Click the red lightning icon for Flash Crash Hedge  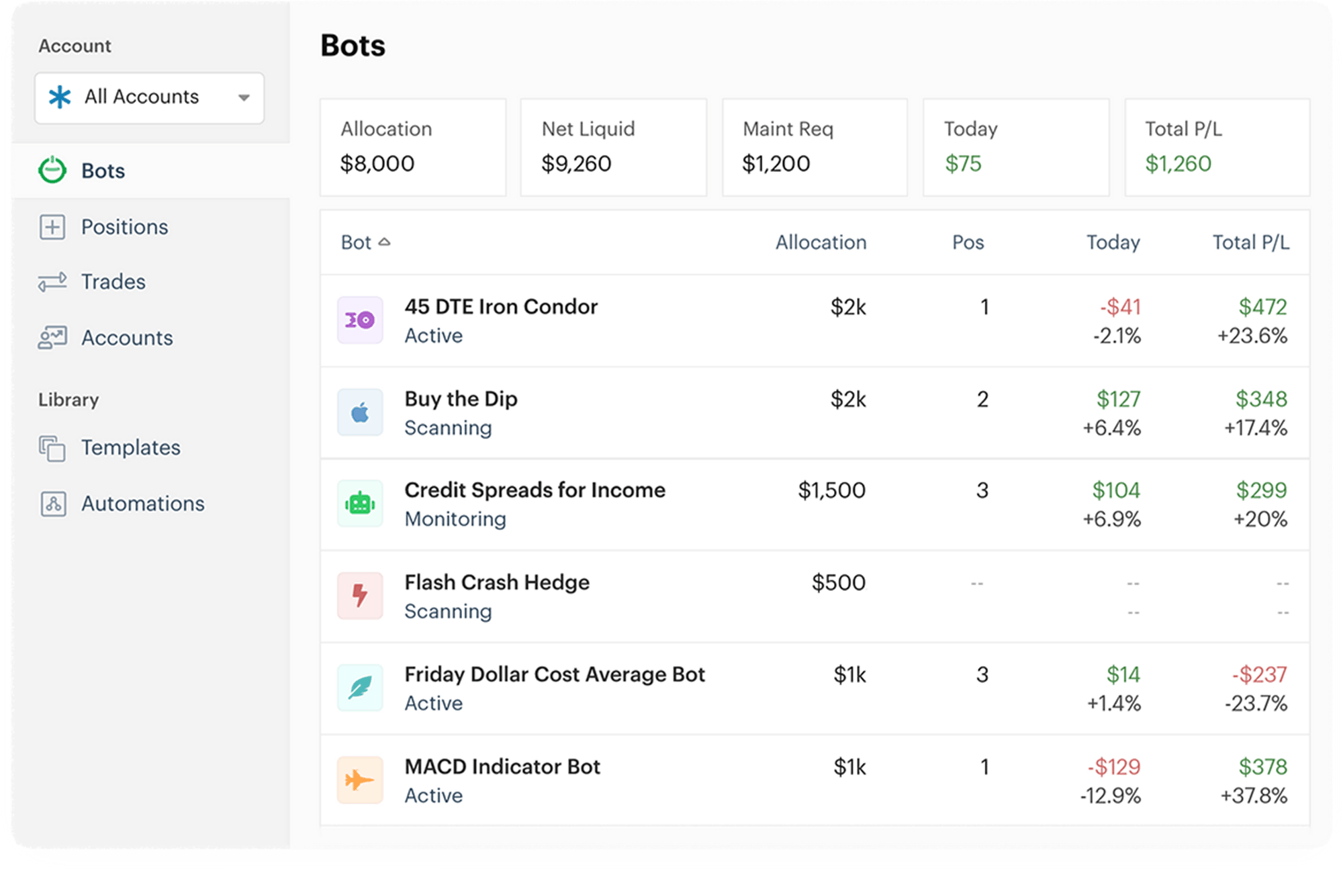(x=360, y=596)
